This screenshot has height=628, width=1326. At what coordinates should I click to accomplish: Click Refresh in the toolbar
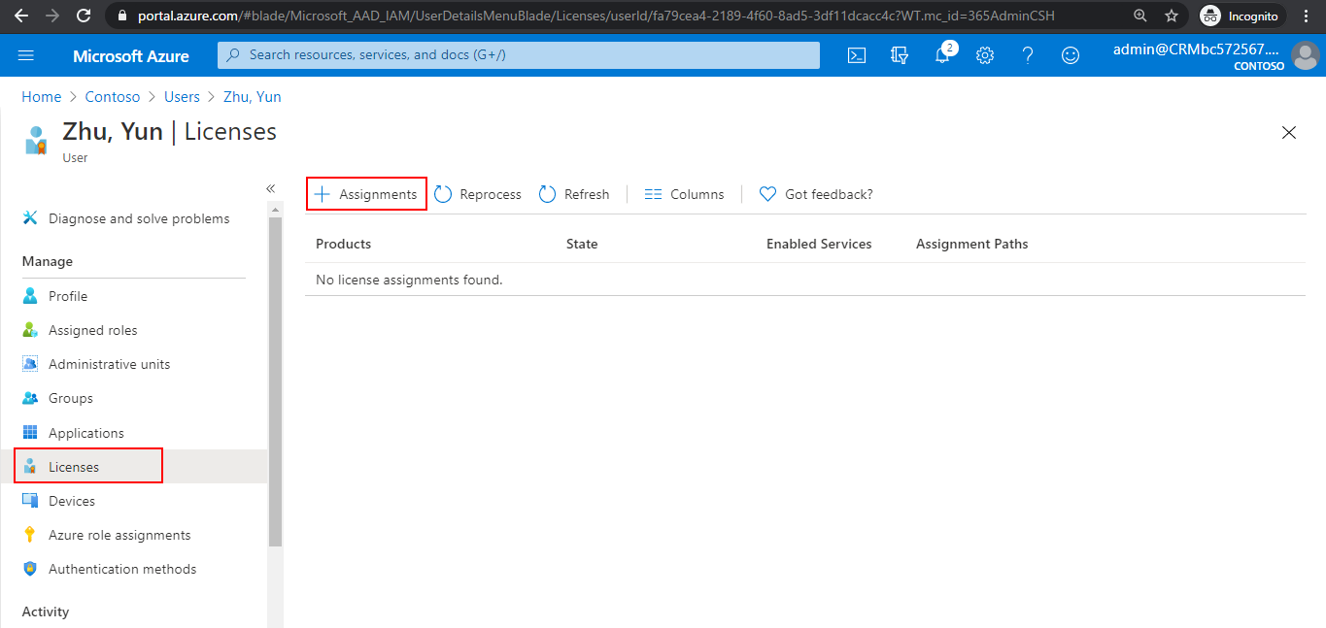(574, 193)
